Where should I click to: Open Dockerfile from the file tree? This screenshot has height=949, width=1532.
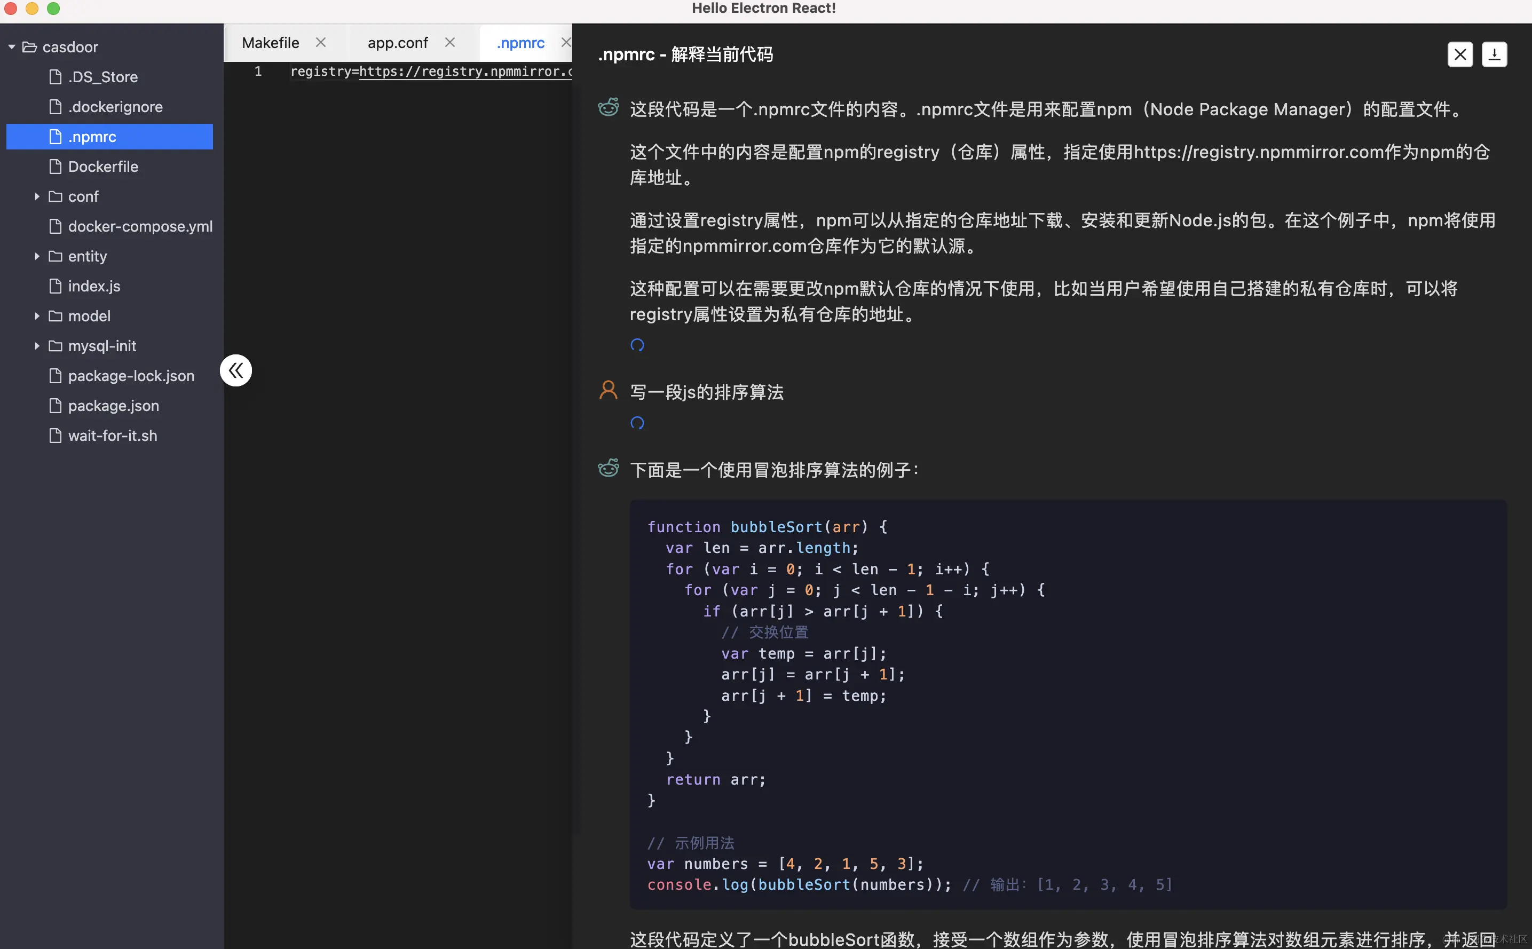point(103,167)
